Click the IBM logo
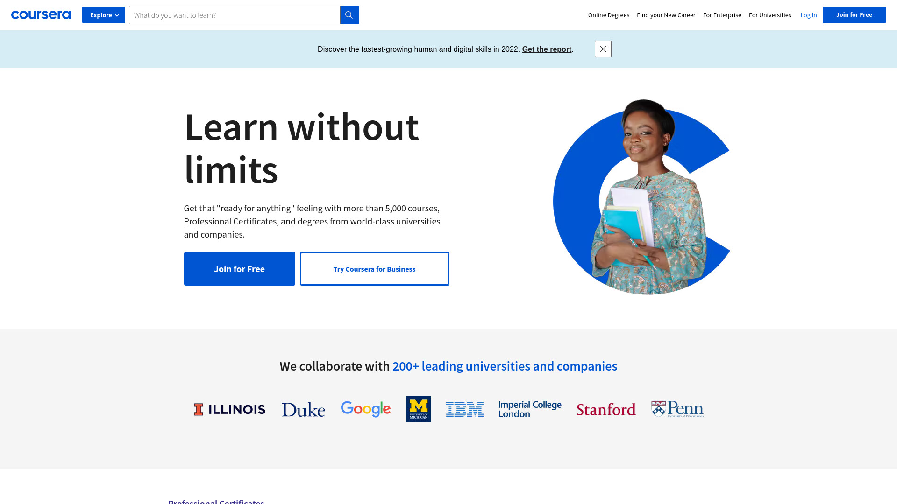The width and height of the screenshot is (897, 504). tap(465, 409)
